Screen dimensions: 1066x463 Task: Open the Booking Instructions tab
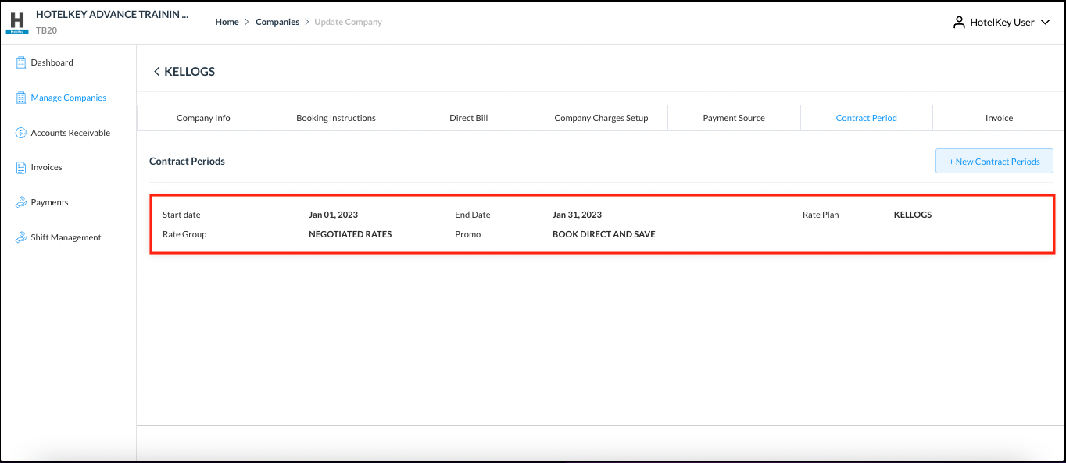click(335, 117)
